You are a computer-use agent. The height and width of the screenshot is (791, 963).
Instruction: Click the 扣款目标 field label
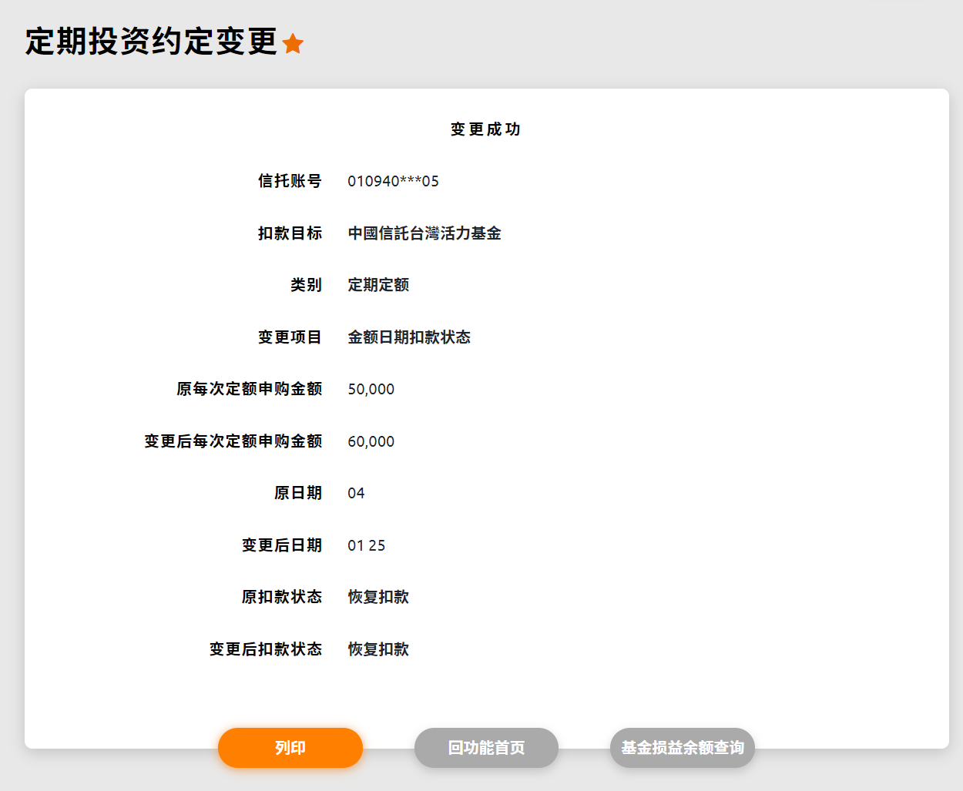290,233
